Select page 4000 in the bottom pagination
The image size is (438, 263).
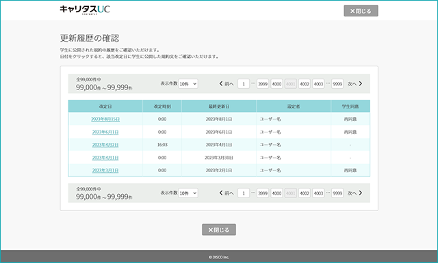276,193
